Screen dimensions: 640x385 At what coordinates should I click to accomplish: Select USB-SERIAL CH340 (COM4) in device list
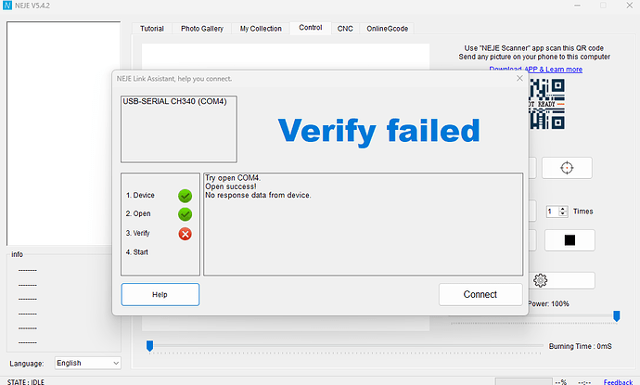pos(174,101)
